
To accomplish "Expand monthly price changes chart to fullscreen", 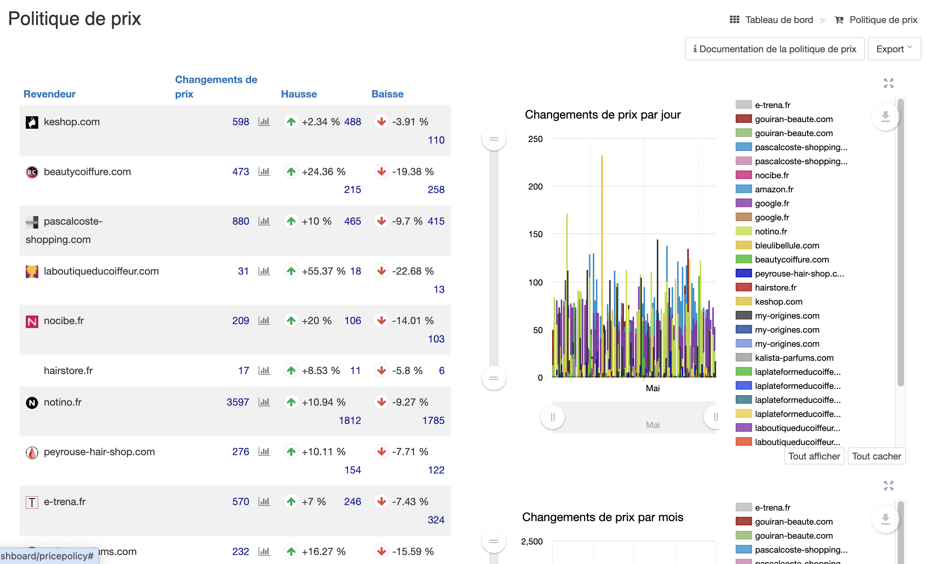I will (x=889, y=485).
